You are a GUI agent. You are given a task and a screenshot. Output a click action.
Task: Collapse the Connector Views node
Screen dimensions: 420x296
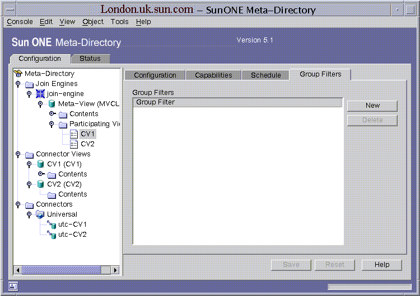point(18,154)
